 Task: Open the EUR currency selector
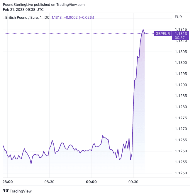(178, 17)
